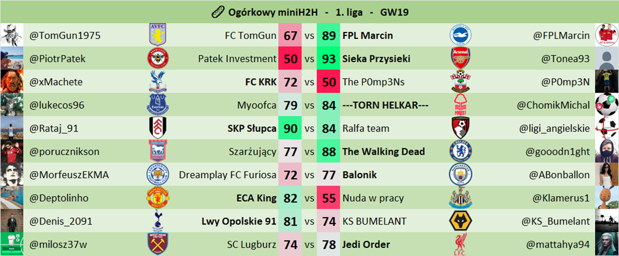Open the @TomGun1975 profile handle
The height and width of the screenshot is (256, 619).
click(x=65, y=35)
